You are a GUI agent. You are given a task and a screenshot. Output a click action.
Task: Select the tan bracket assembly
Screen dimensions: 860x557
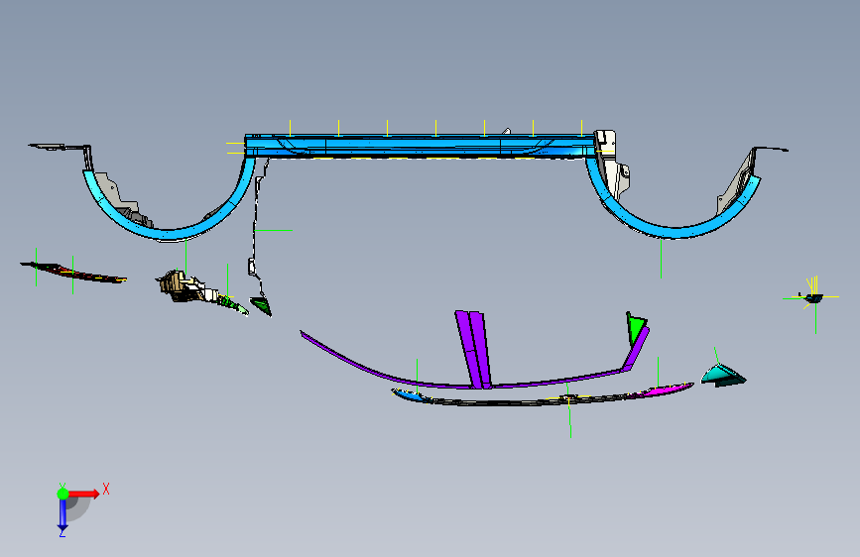tap(181, 286)
